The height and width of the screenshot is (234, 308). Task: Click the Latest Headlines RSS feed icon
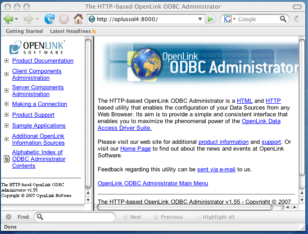[94, 31]
